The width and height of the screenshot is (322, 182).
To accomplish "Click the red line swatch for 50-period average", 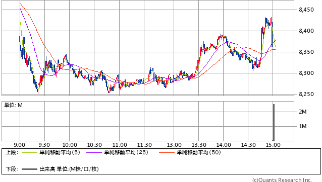I will pyautogui.click(x=167, y=152).
